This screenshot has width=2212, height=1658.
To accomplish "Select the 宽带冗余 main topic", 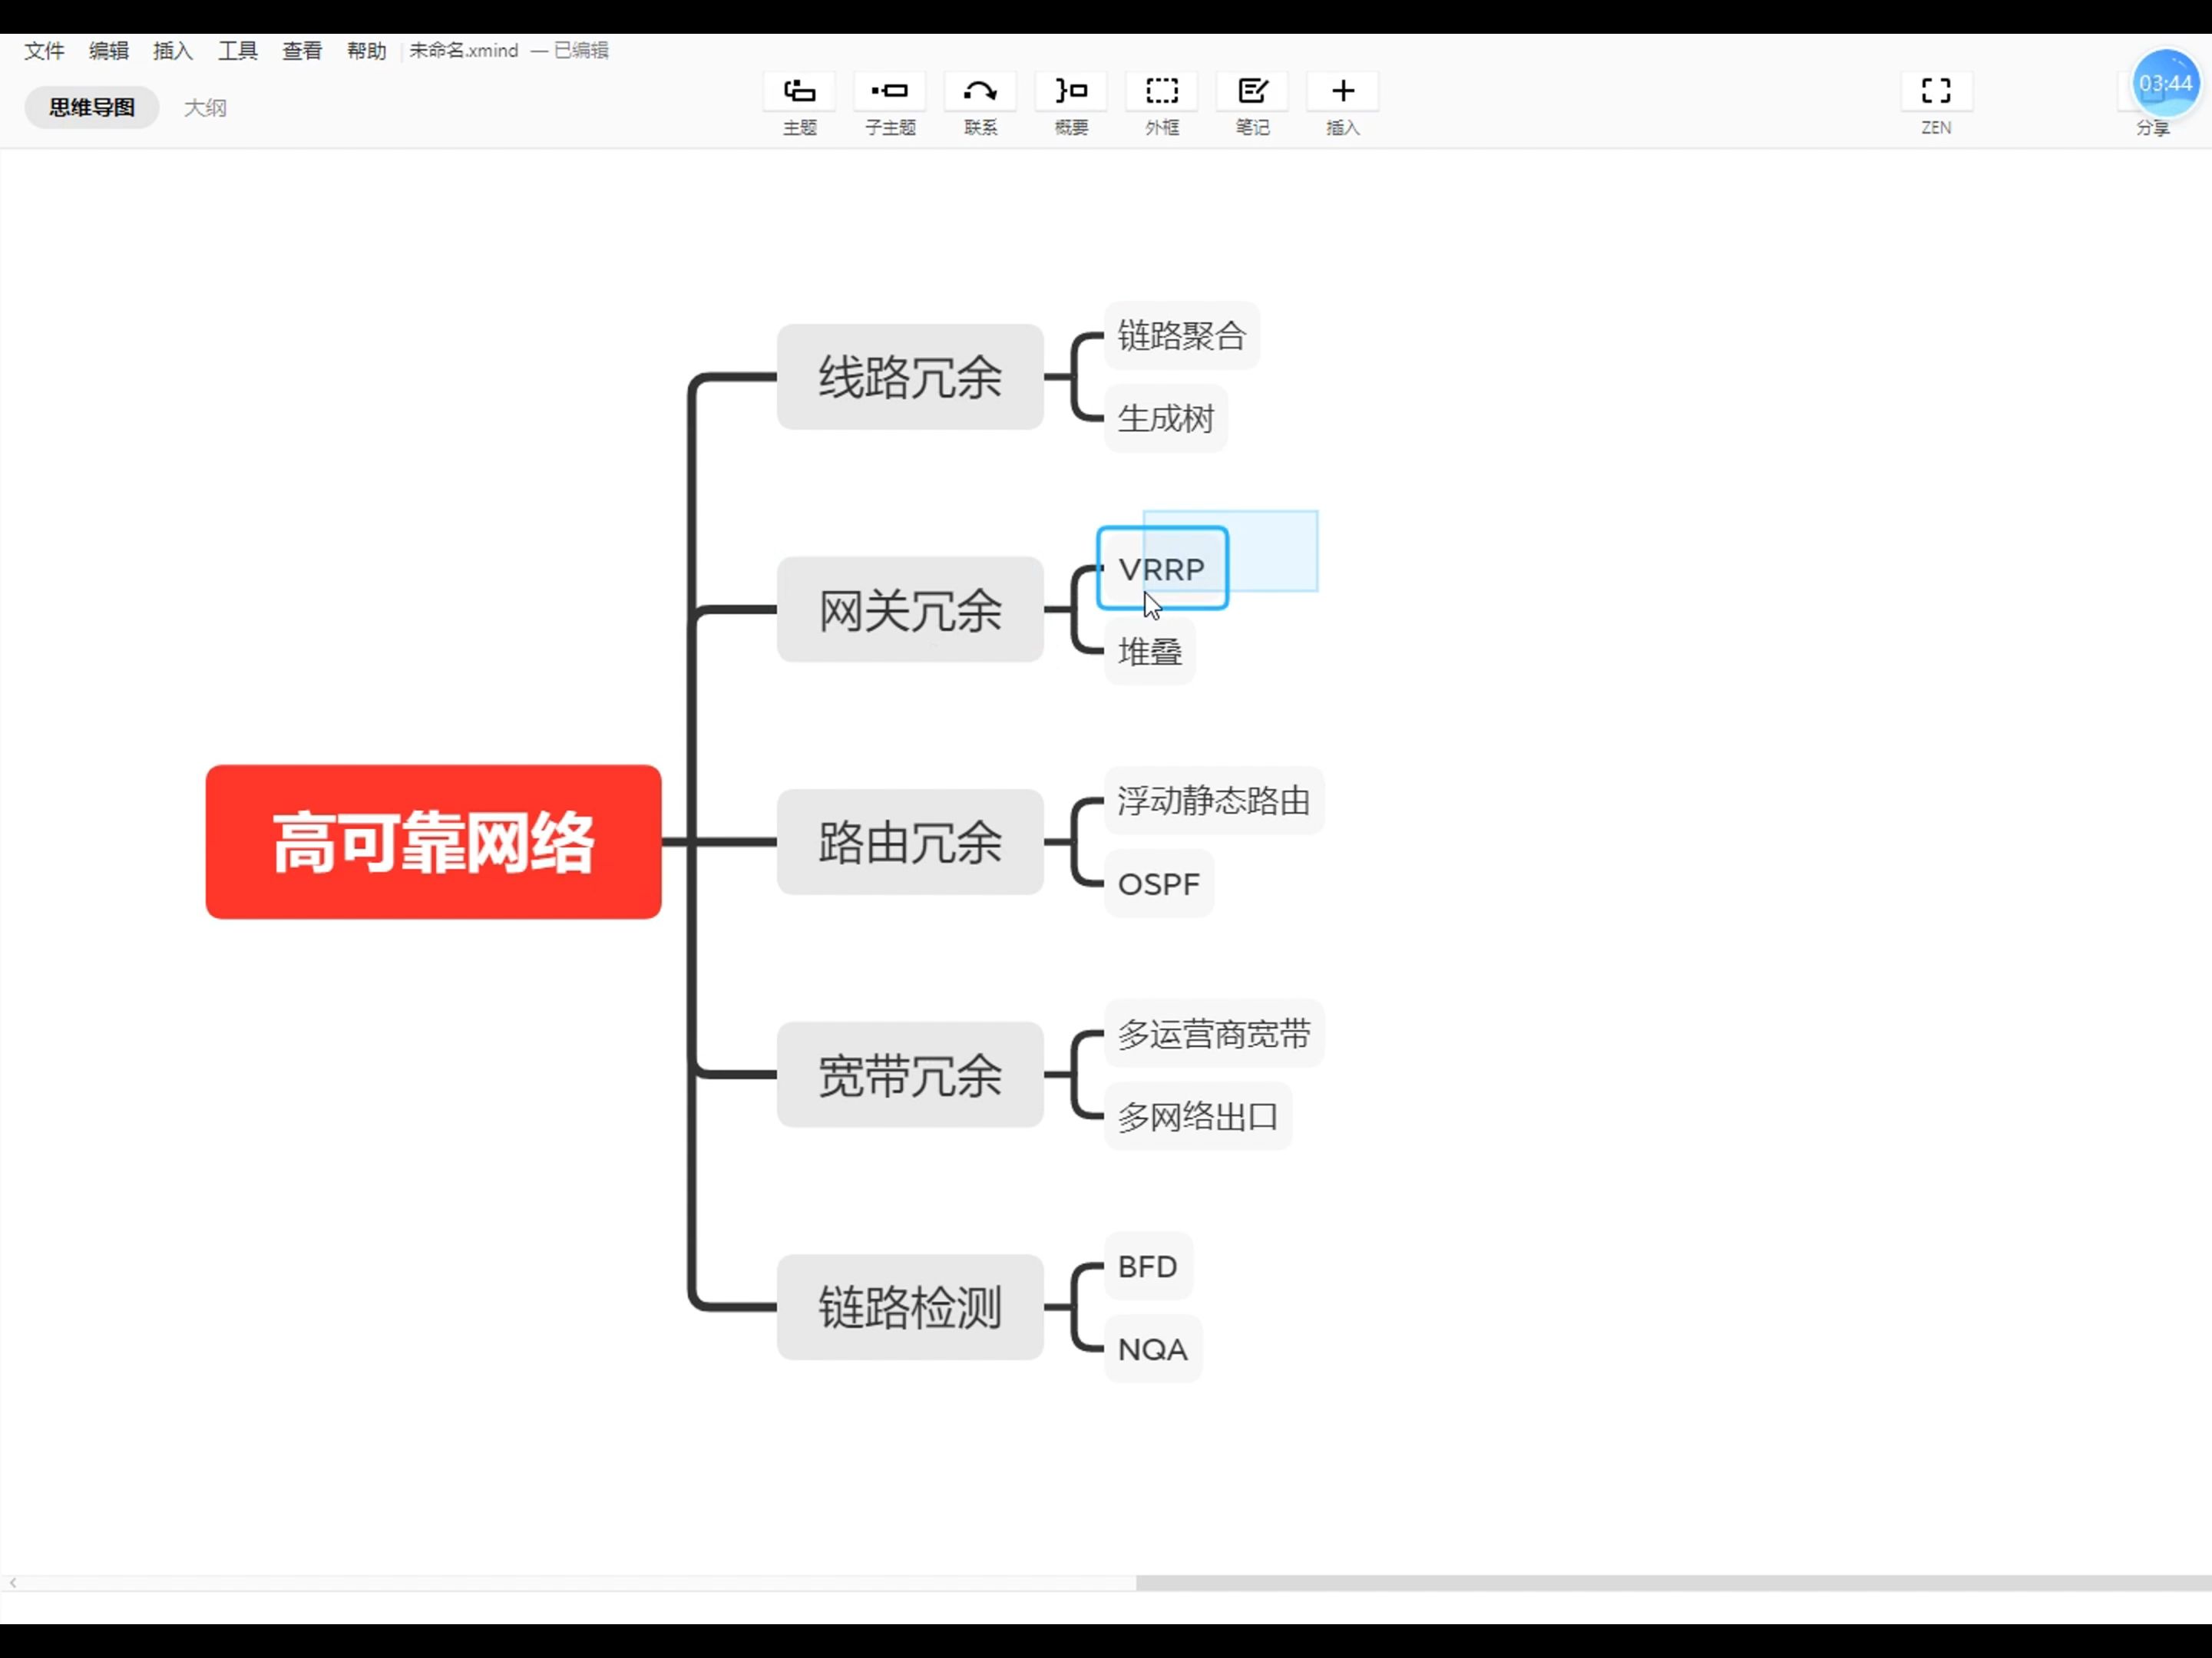I will coord(910,1075).
